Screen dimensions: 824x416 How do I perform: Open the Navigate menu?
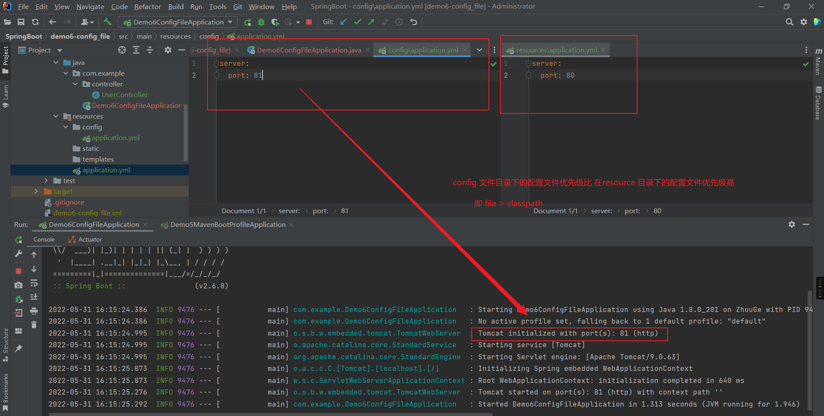tap(90, 6)
